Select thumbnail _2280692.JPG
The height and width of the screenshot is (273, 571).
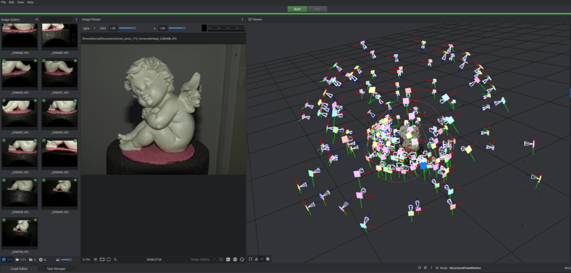(20, 116)
